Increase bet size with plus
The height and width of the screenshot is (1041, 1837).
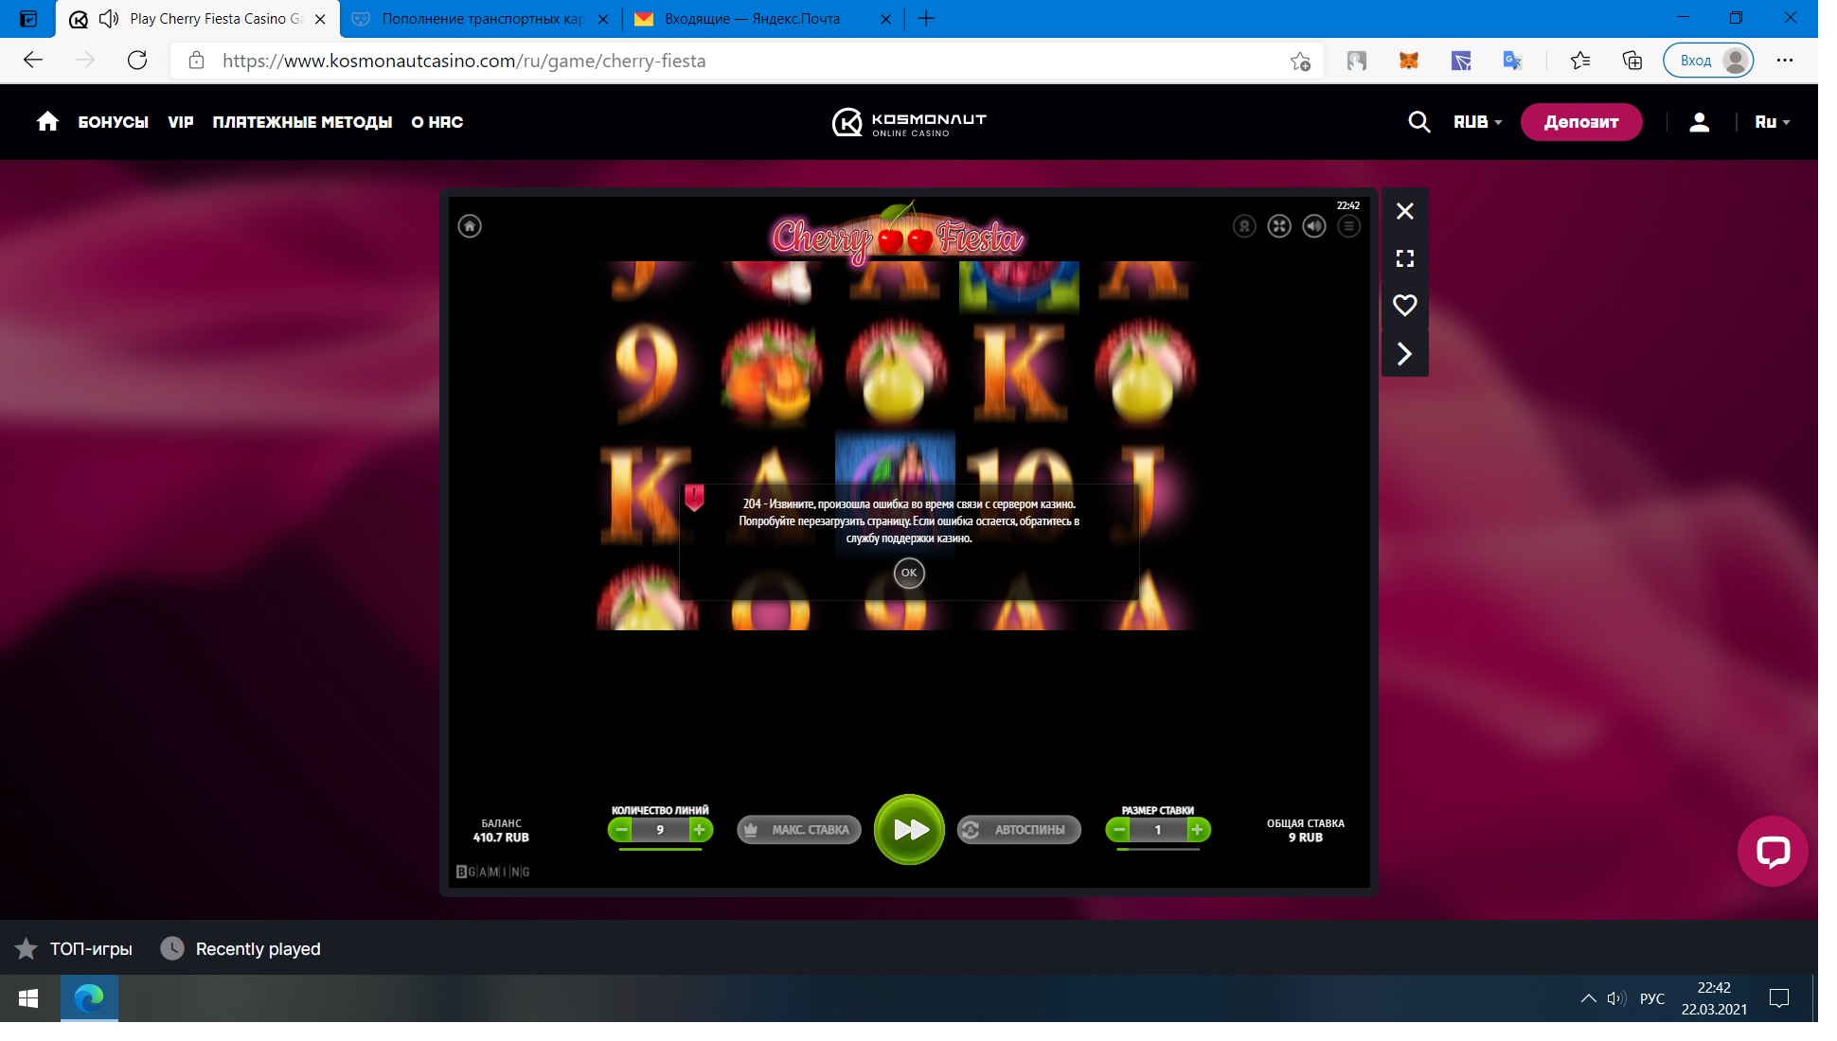(1197, 830)
